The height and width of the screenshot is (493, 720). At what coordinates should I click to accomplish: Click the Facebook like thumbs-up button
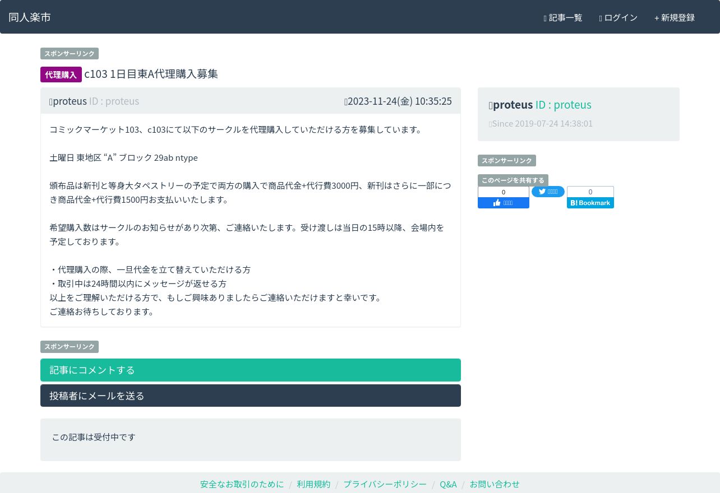coord(504,203)
